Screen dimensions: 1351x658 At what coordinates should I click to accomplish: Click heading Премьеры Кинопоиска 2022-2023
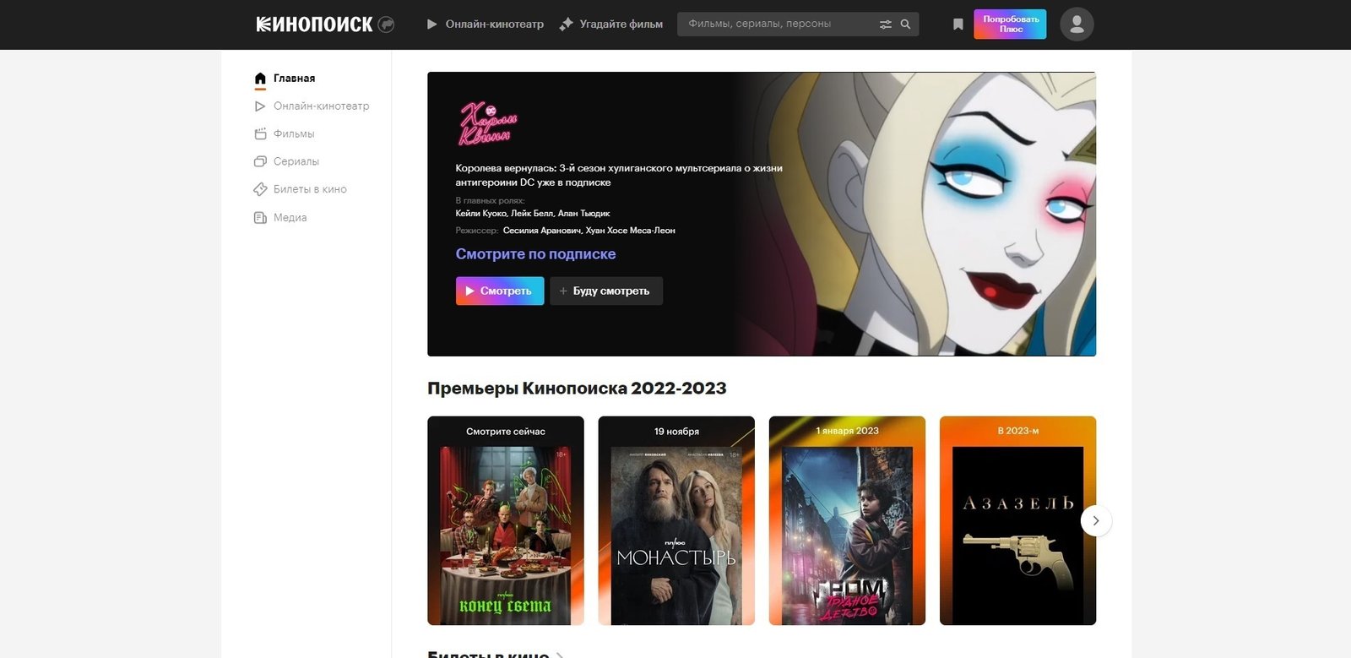point(577,389)
